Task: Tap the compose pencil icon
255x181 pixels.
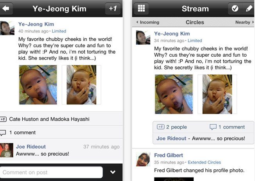Action: pyautogui.click(x=249, y=8)
